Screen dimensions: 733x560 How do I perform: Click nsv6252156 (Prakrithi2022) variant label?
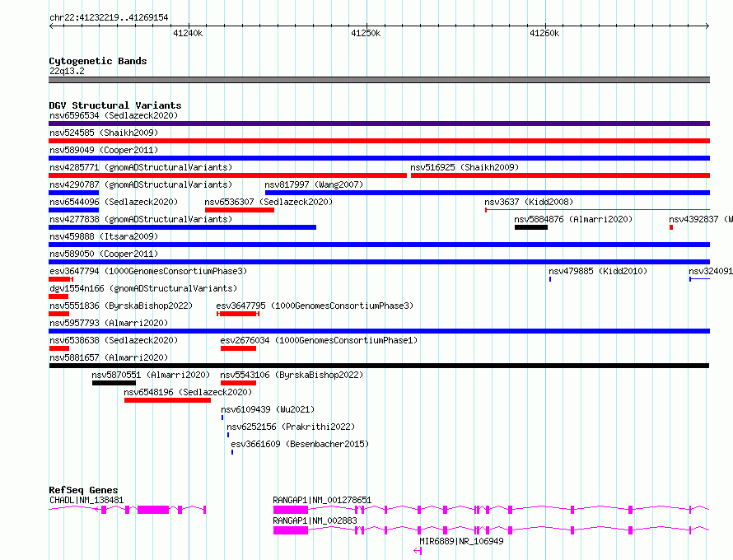click(291, 427)
